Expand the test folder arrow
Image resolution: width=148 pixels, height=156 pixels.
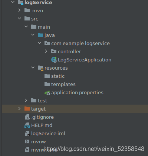pos(26,101)
